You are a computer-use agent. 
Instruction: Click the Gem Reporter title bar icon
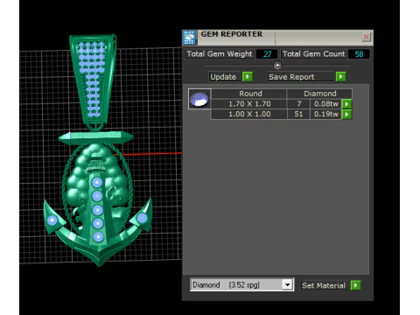(190, 38)
